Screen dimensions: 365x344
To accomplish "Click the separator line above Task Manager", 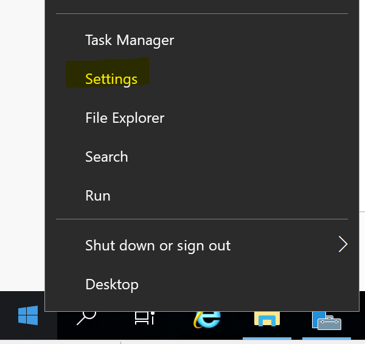I will click(201, 13).
